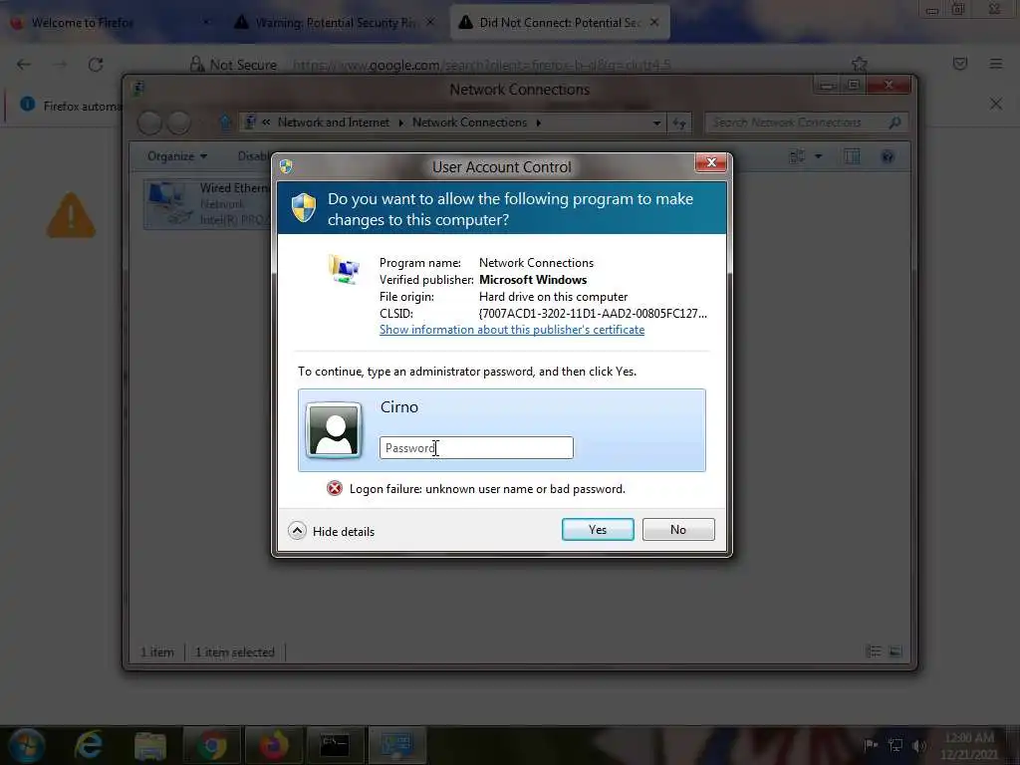
Task: Click the Change your view icon
Action: 797,156
